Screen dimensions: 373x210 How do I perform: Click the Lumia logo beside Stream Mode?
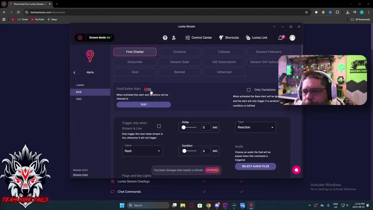pyautogui.click(x=80, y=38)
